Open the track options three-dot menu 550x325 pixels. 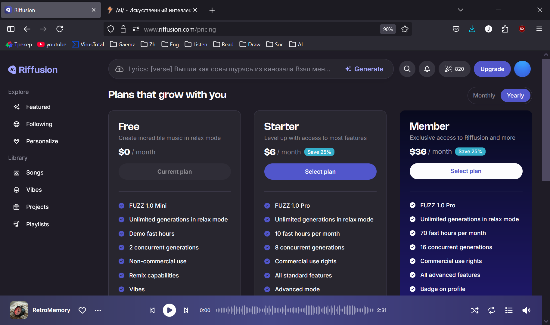[x=98, y=310]
